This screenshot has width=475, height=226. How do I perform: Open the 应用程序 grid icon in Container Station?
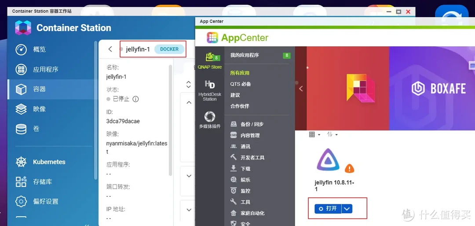coord(21,70)
